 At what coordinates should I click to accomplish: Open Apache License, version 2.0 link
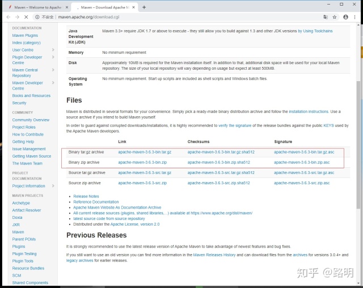coord(135,224)
